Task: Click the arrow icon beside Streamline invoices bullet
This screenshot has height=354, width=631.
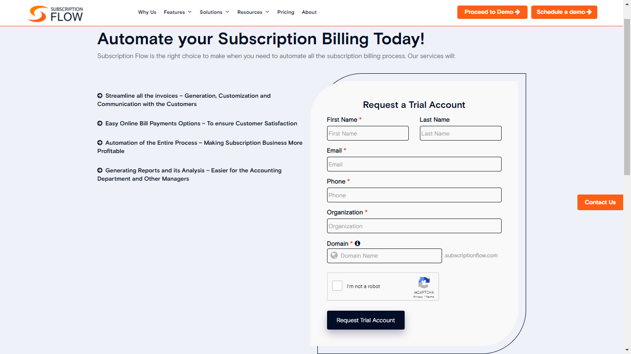Action: pyautogui.click(x=100, y=95)
